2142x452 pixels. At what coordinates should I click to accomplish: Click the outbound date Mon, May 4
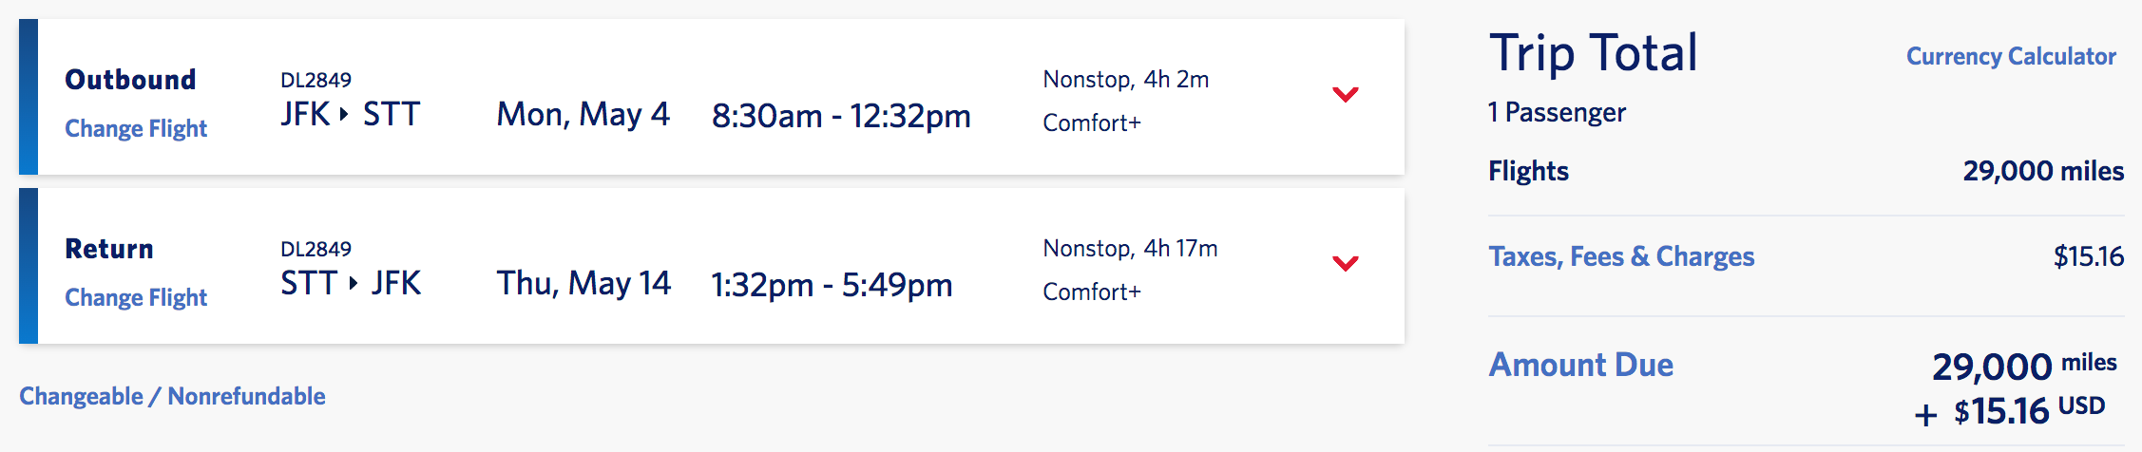click(x=583, y=115)
